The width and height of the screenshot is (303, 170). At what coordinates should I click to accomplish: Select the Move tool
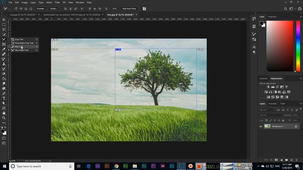point(4,20)
